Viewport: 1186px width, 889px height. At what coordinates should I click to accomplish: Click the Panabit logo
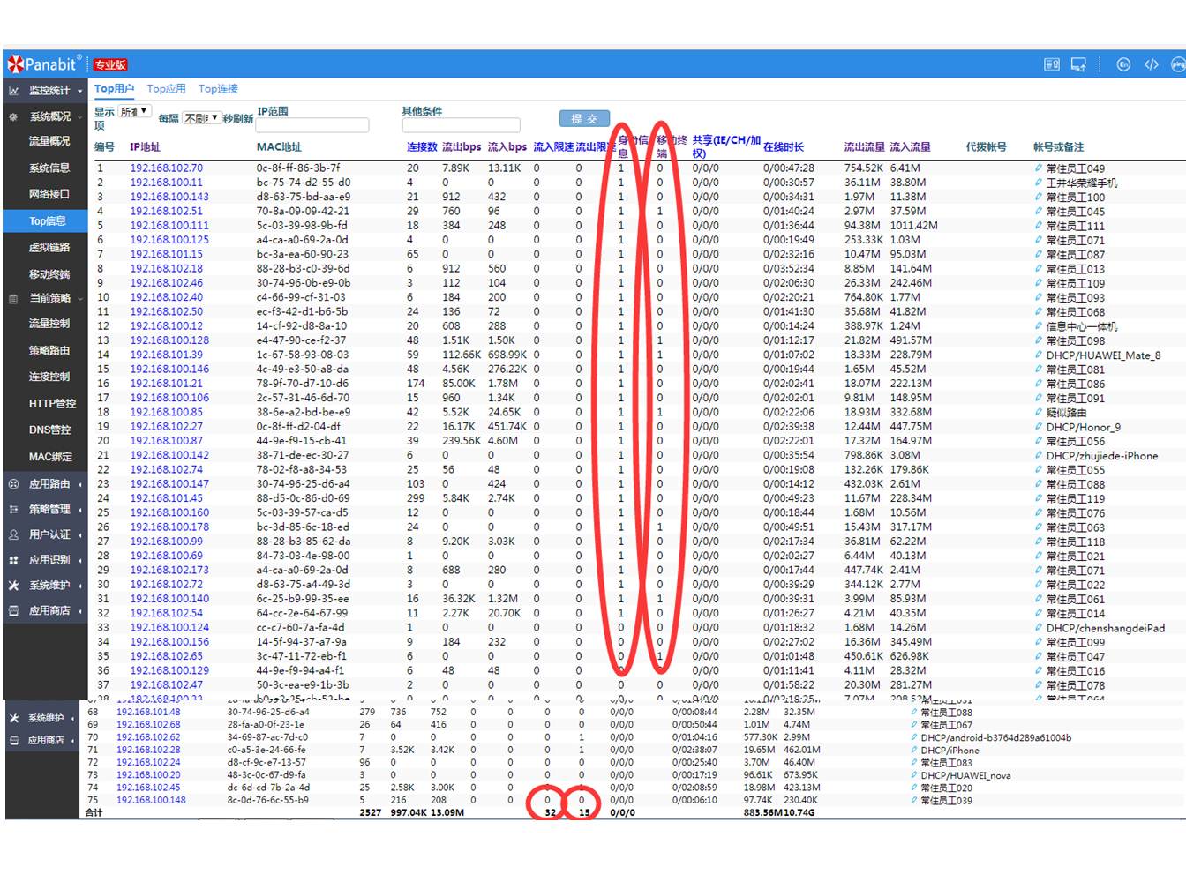coord(44,63)
